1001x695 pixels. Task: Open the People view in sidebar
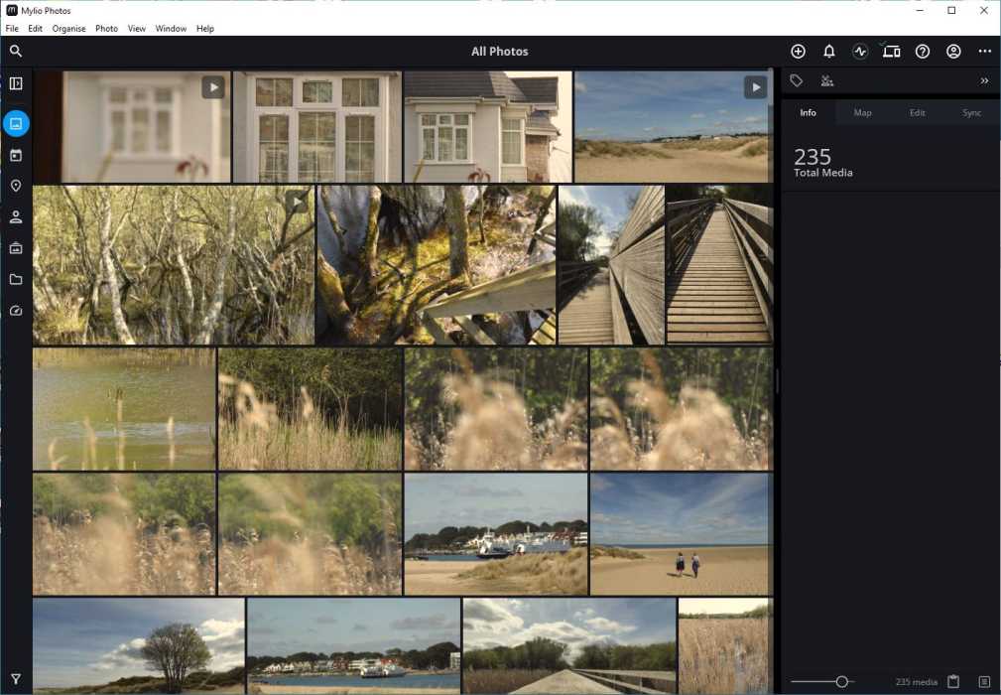16,217
